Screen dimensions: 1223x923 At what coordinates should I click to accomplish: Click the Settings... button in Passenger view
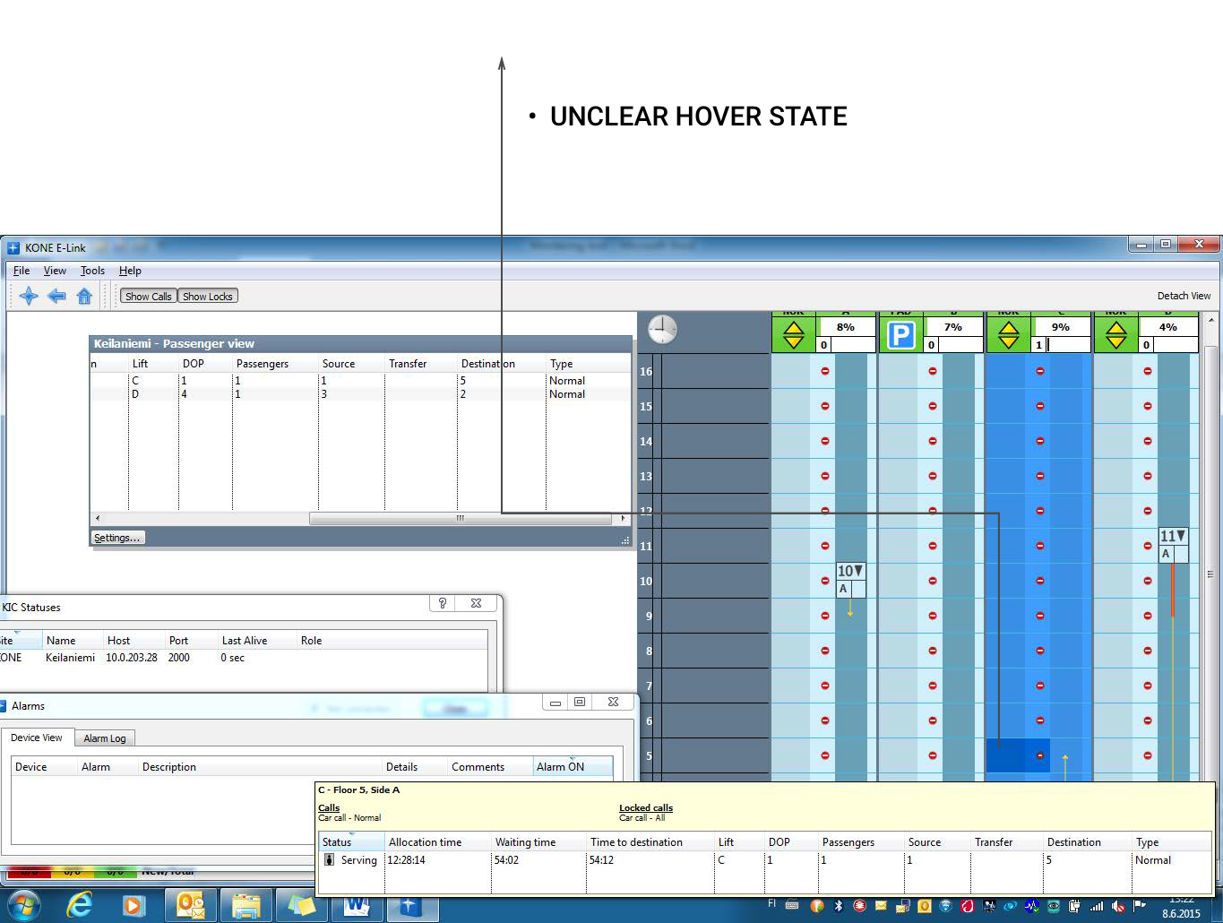click(x=117, y=538)
